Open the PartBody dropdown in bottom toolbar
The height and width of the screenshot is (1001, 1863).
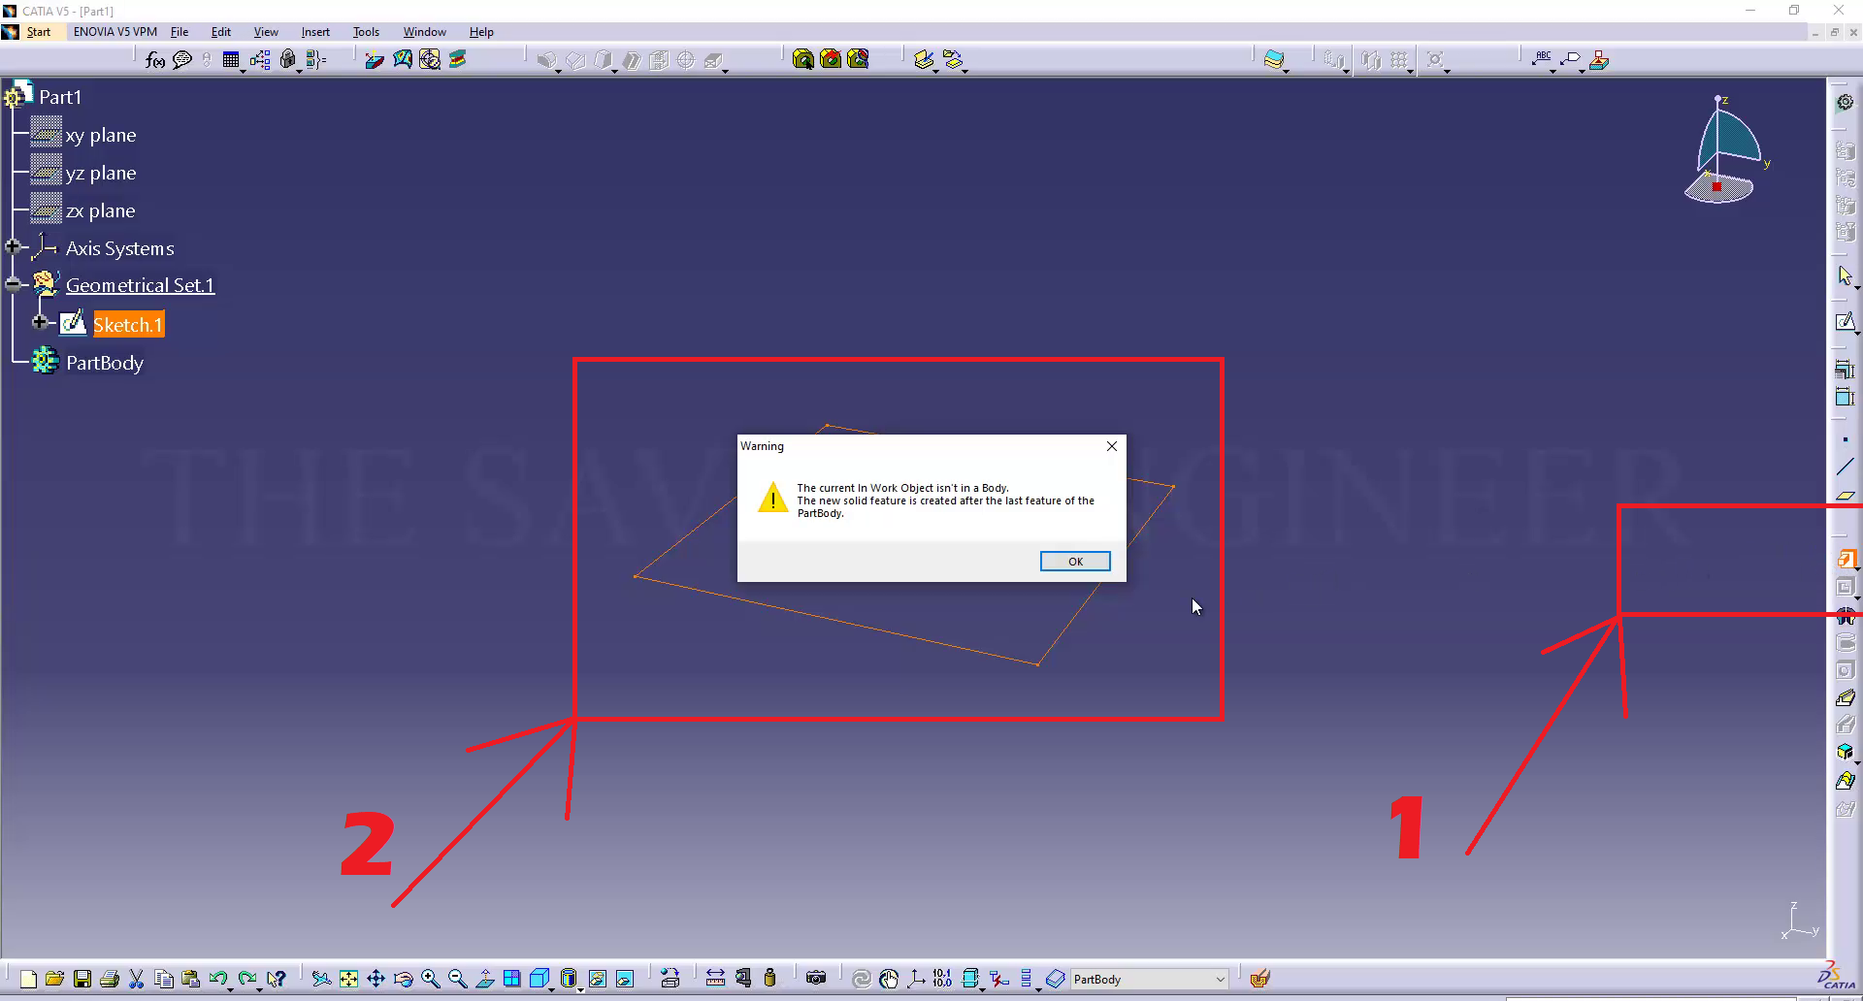(1220, 980)
